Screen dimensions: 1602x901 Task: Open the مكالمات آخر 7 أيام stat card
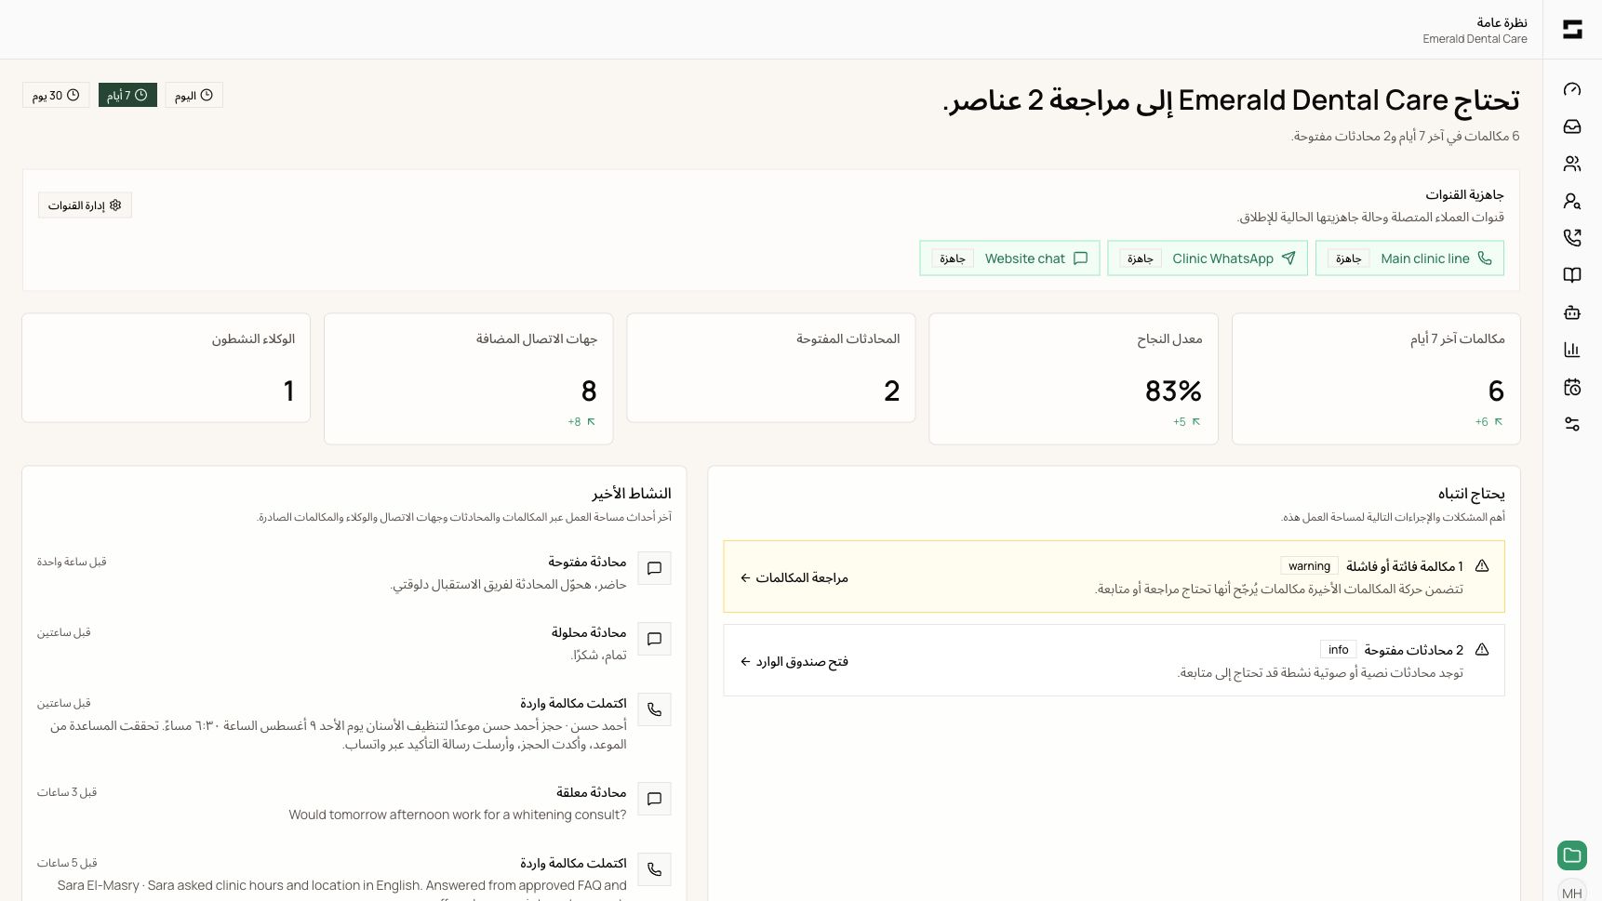pyautogui.click(x=1376, y=378)
